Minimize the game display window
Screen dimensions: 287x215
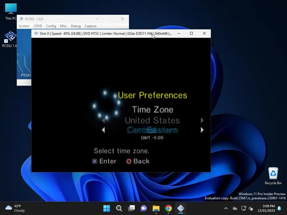point(179,34)
